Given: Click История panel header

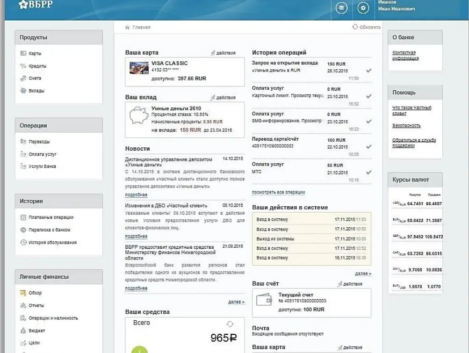Looking at the screenshot, I should 58,201.
